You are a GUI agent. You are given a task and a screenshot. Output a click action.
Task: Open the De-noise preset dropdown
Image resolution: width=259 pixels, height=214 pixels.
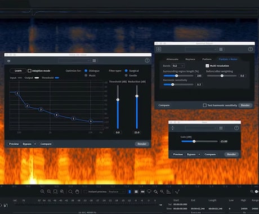click(75, 61)
